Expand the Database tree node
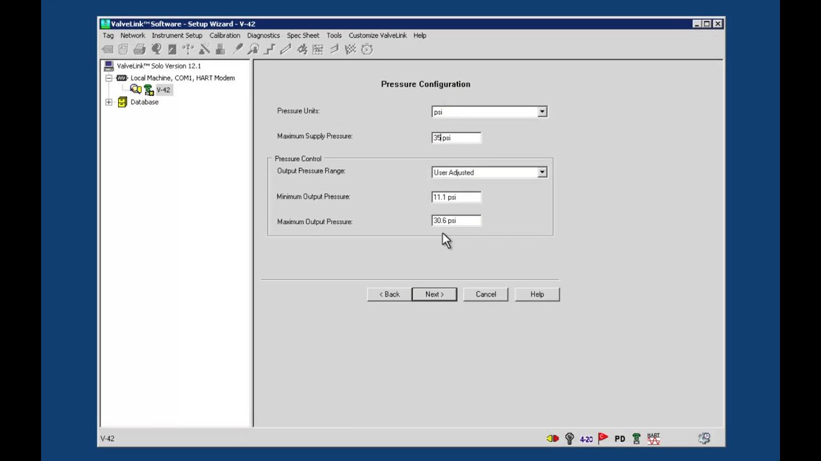Image resolution: width=821 pixels, height=461 pixels. click(x=108, y=102)
